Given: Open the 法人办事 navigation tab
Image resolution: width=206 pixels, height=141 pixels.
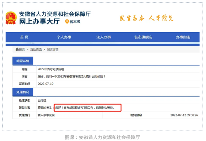Looking at the screenshot, I should pos(103,37).
